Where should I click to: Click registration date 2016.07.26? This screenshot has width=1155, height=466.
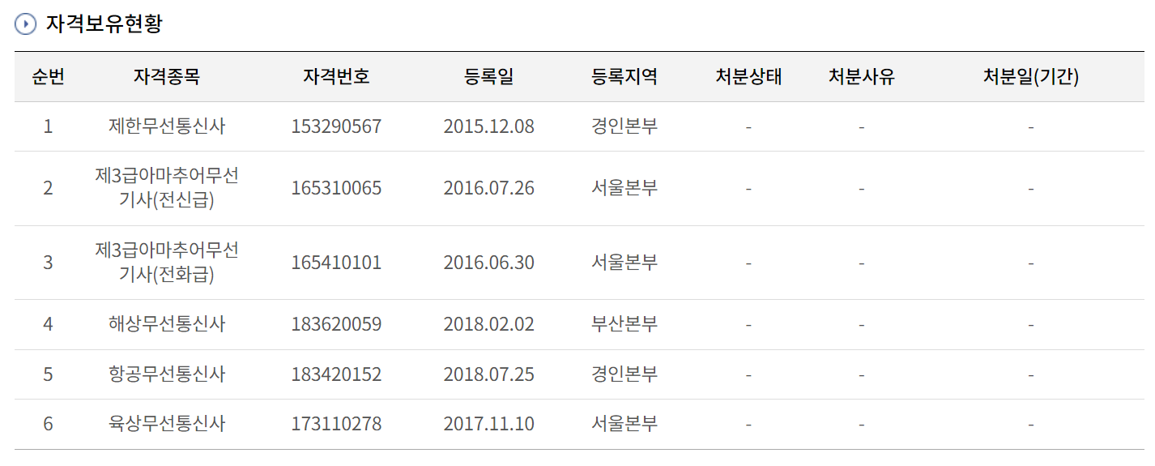488,188
